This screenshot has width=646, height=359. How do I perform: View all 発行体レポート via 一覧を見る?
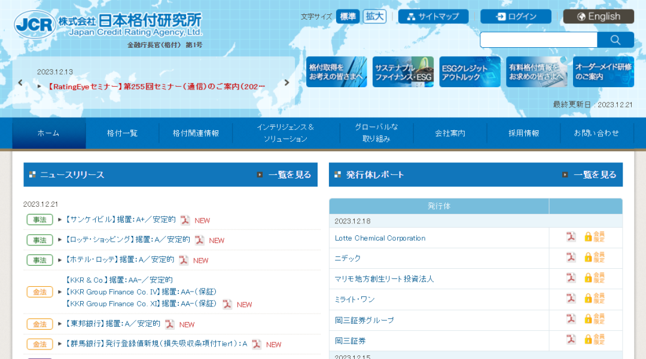click(x=590, y=175)
